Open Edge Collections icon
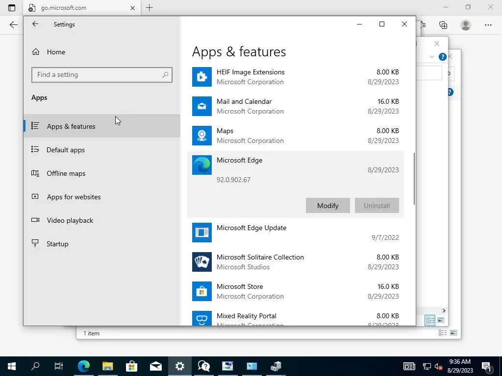Screen dimensions: 502x376 (443, 25)
